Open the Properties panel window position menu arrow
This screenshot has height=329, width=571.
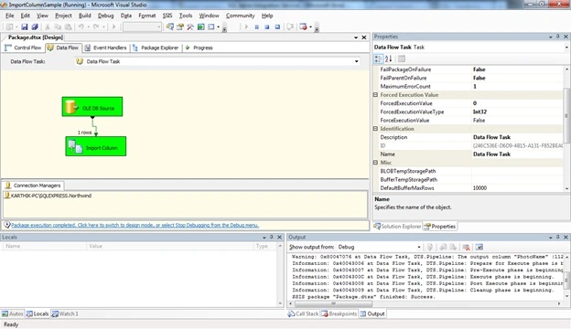click(551, 37)
